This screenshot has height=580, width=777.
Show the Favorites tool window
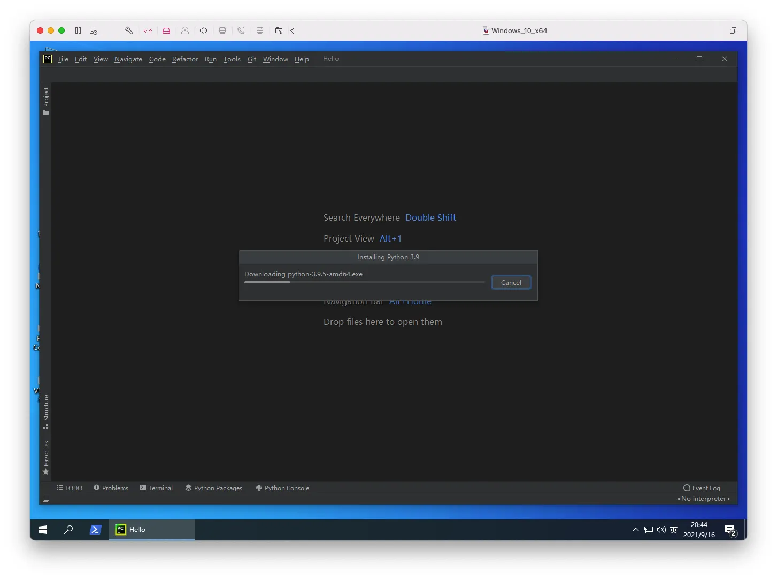point(46,458)
